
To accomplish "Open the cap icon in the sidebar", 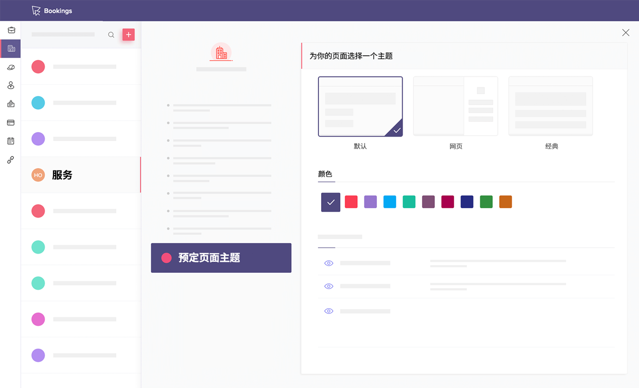I will click(x=11, y=67).
